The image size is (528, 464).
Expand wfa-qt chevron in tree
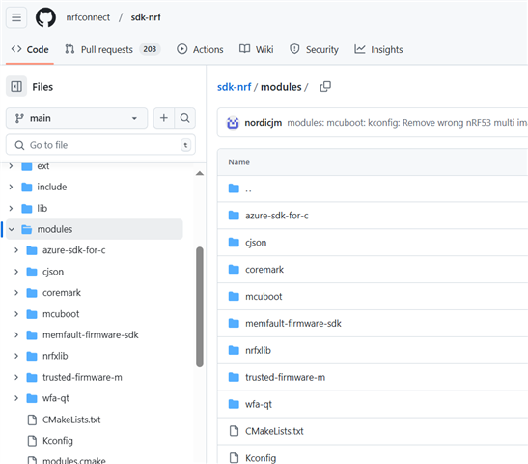16,398
